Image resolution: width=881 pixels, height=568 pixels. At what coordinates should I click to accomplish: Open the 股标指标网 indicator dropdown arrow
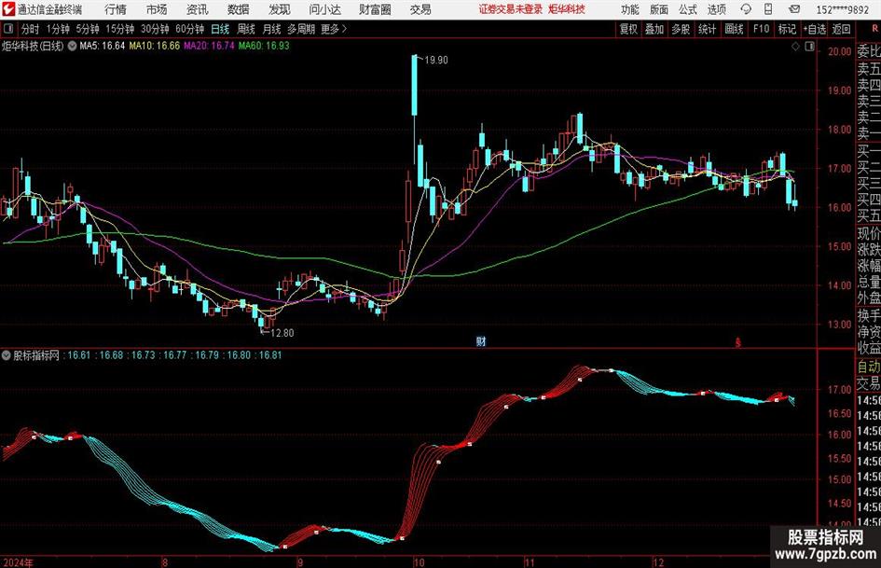click(x=7, y=355)
